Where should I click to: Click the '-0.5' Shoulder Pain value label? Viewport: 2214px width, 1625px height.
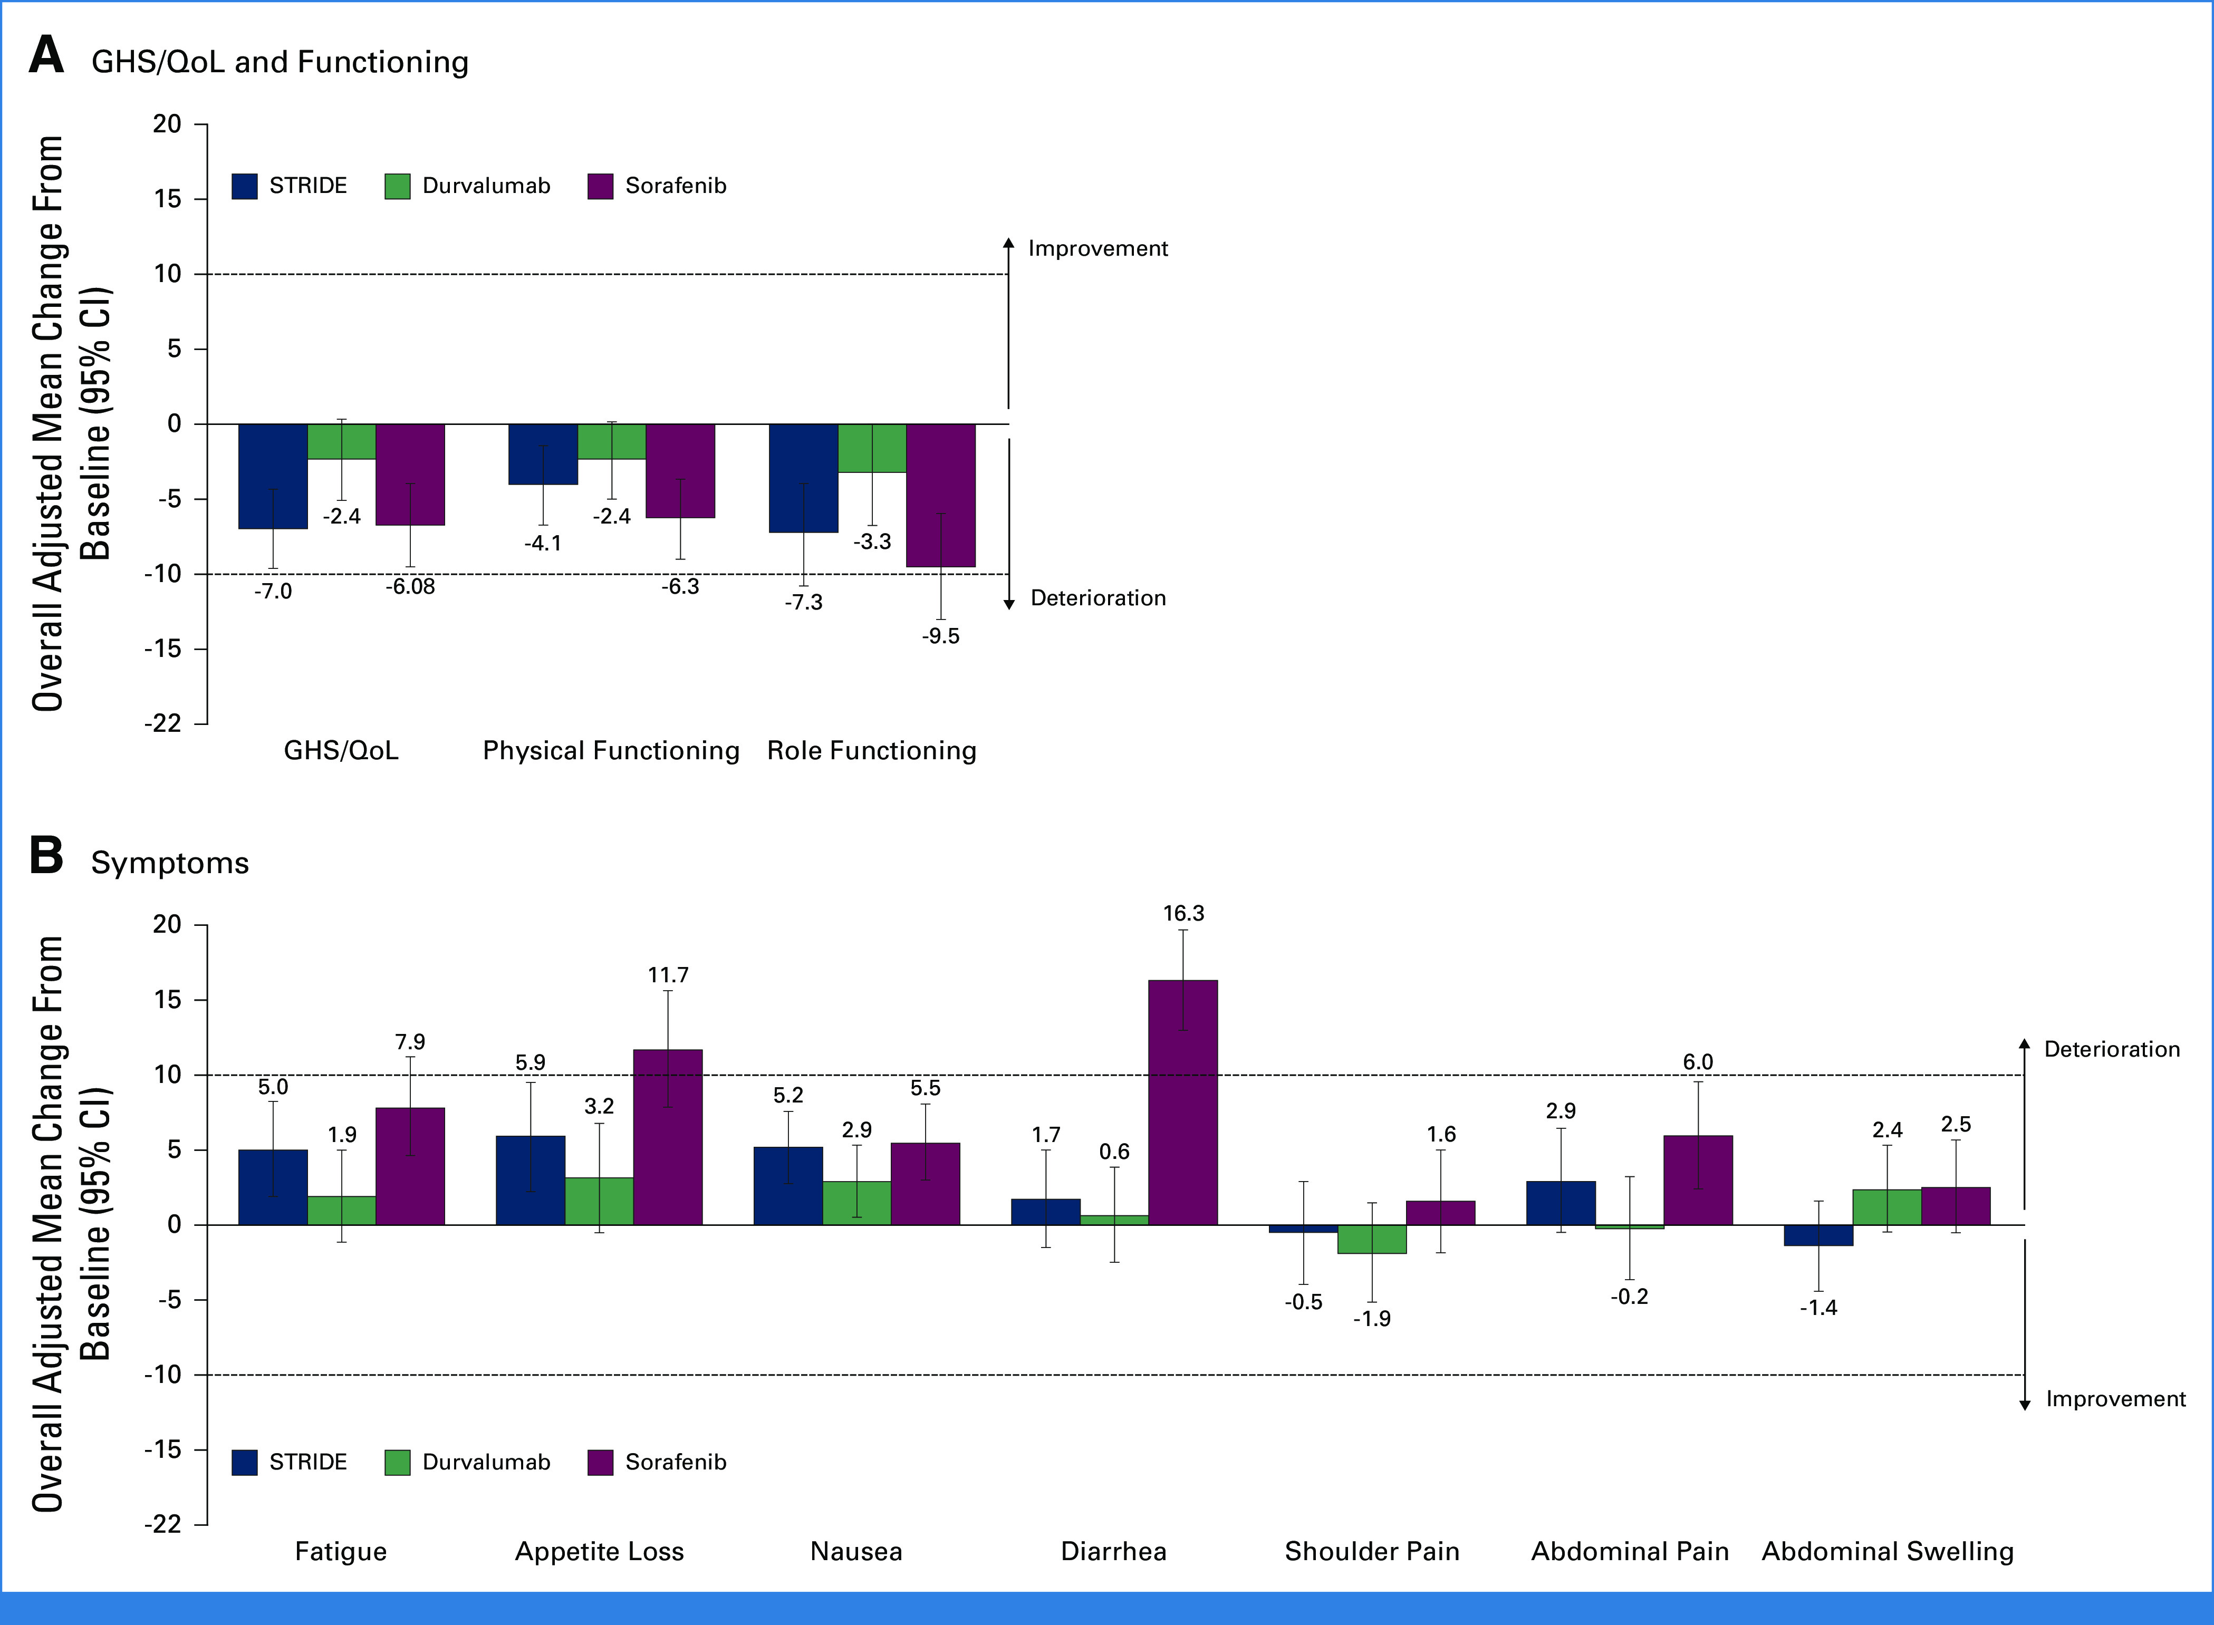1303,1302
